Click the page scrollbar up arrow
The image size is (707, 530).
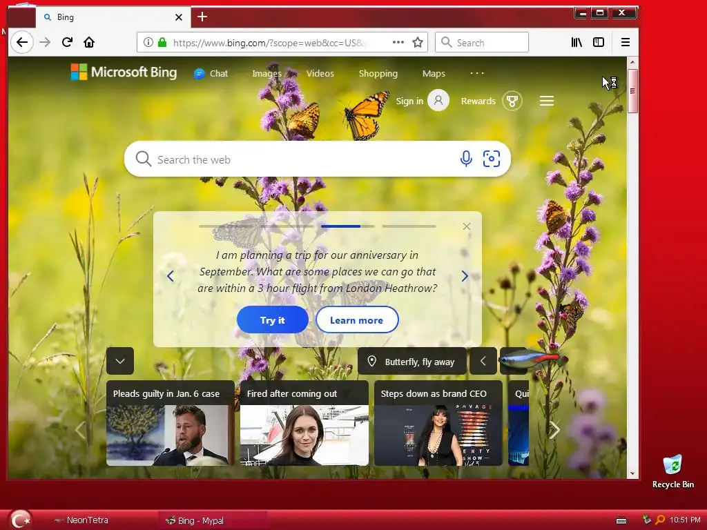coord(632,62)
